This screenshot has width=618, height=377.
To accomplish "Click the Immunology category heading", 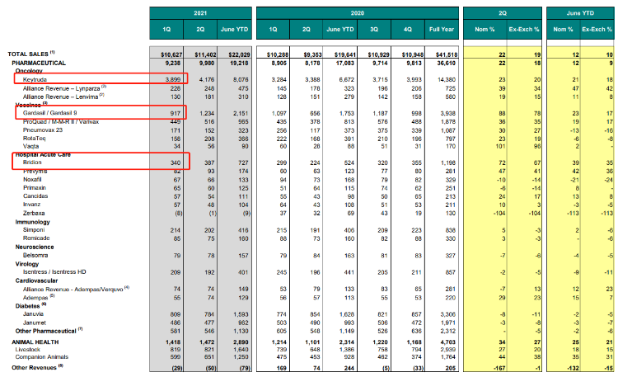I will pyautogui.click(x=32, y=222).
